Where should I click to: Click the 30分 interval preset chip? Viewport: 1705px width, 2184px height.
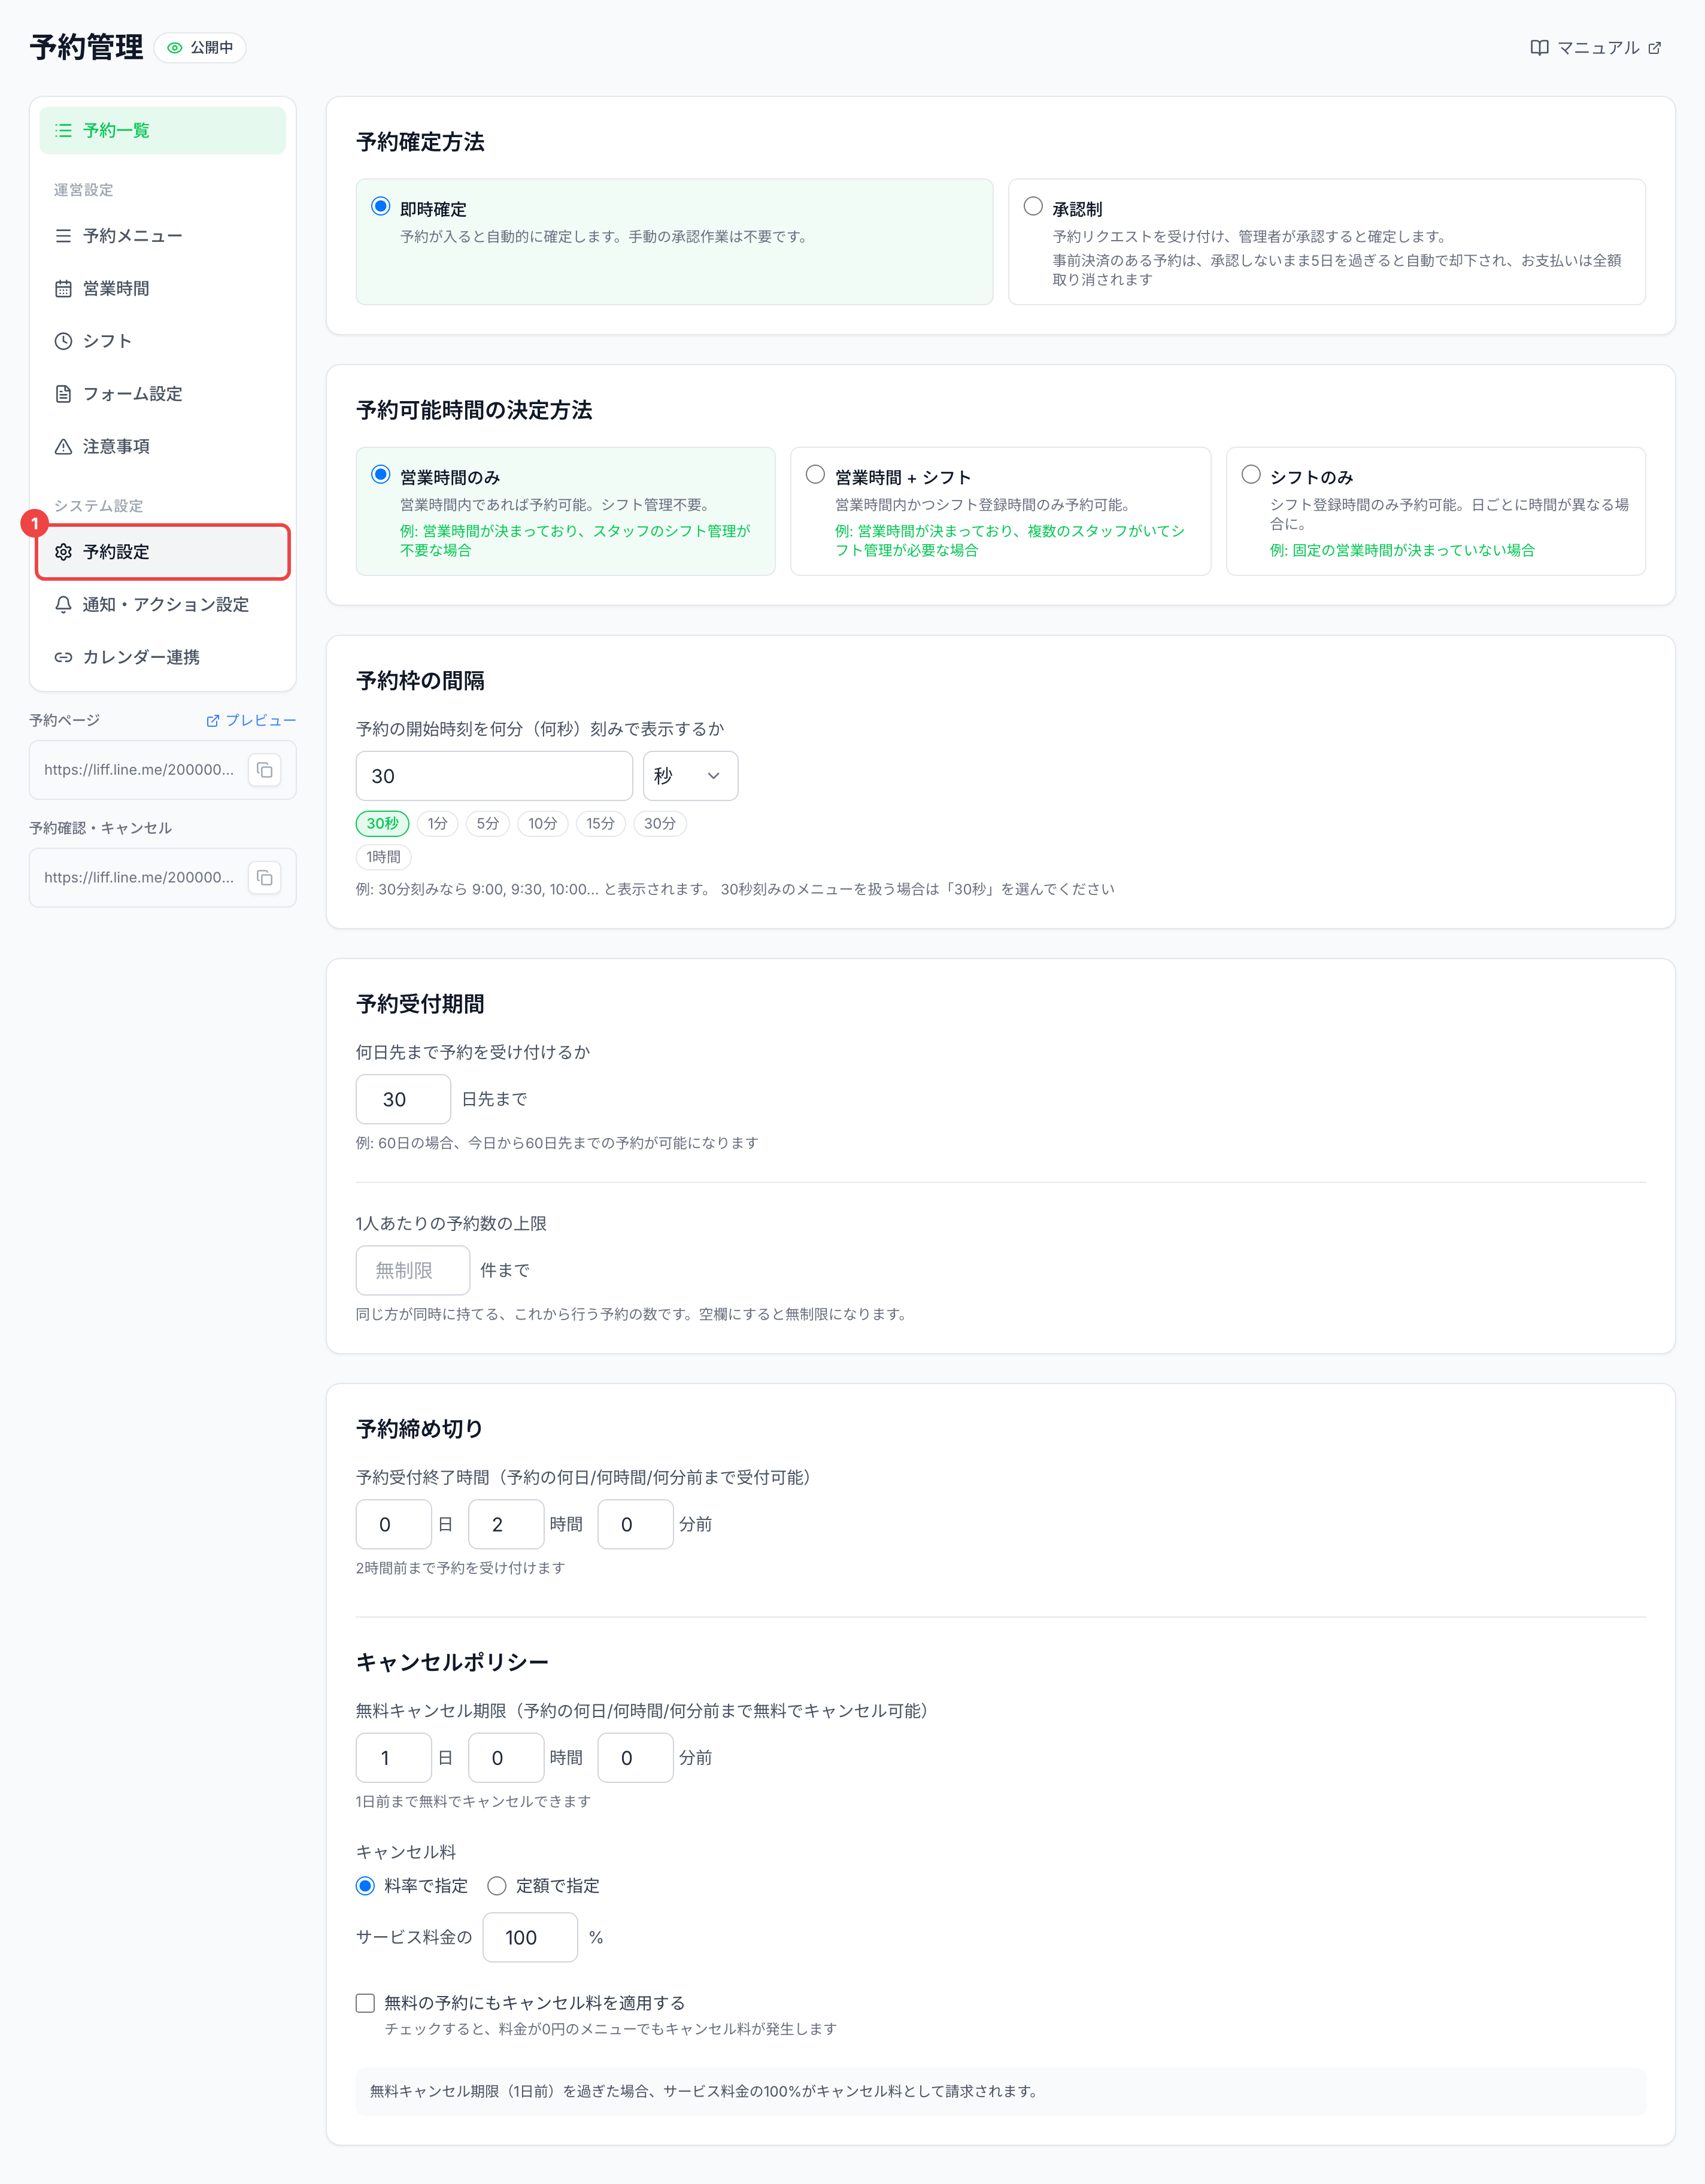tap(659, 824)
